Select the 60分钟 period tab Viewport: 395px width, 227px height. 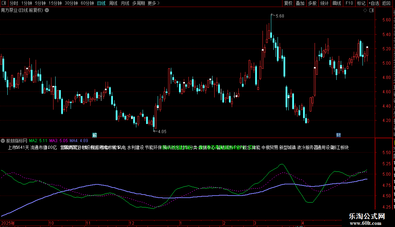point(87,3)
